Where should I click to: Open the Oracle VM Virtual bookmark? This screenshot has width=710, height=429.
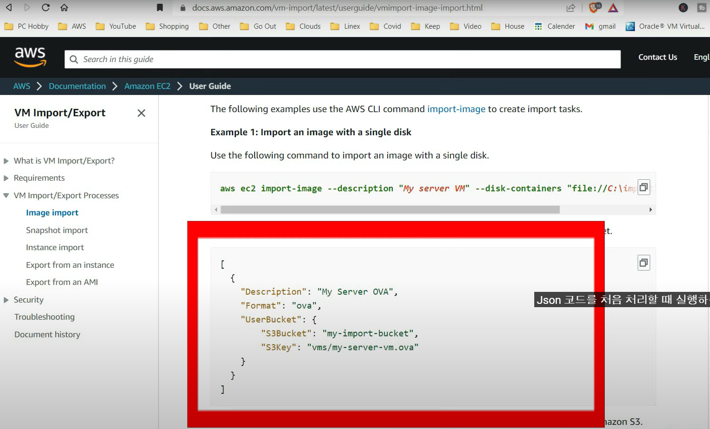tap(665, 26)
